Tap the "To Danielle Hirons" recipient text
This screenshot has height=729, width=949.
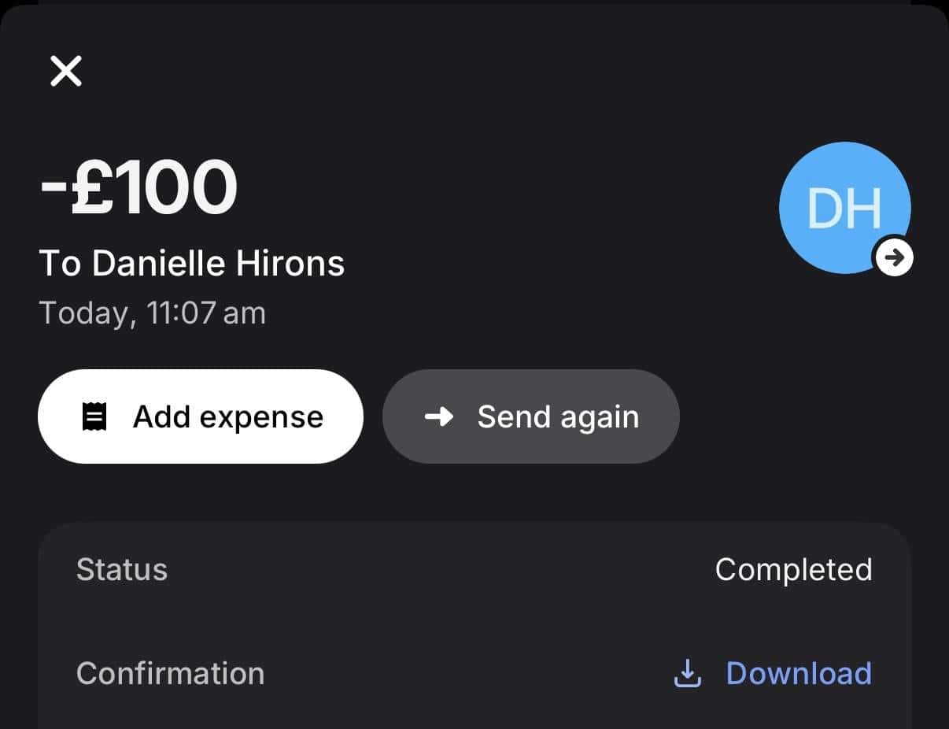192,264
